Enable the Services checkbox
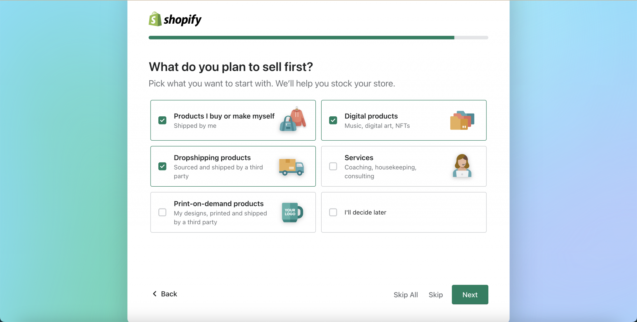The width and height of the screenshot is (637, 322). [x=333, y=166]
